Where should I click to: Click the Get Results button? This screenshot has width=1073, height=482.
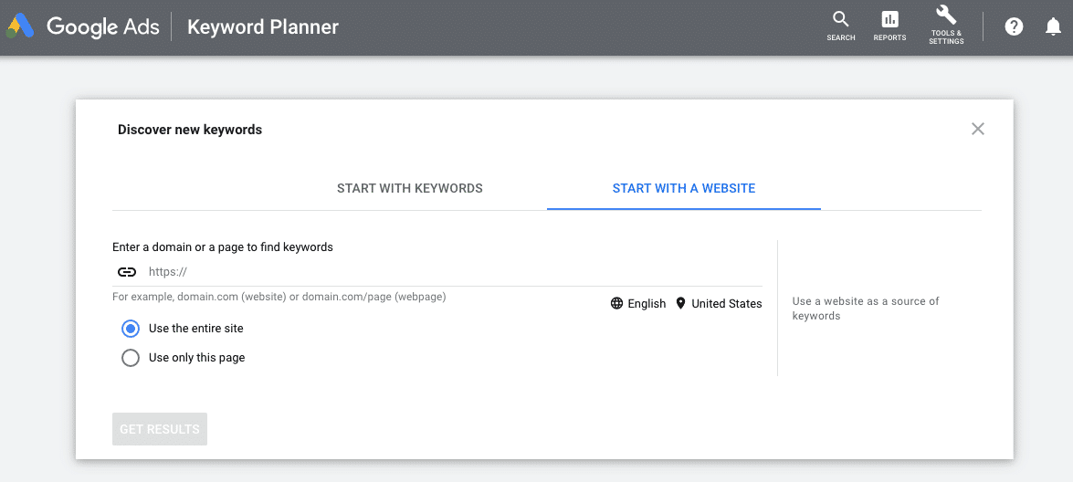click(x=160, y=429)
